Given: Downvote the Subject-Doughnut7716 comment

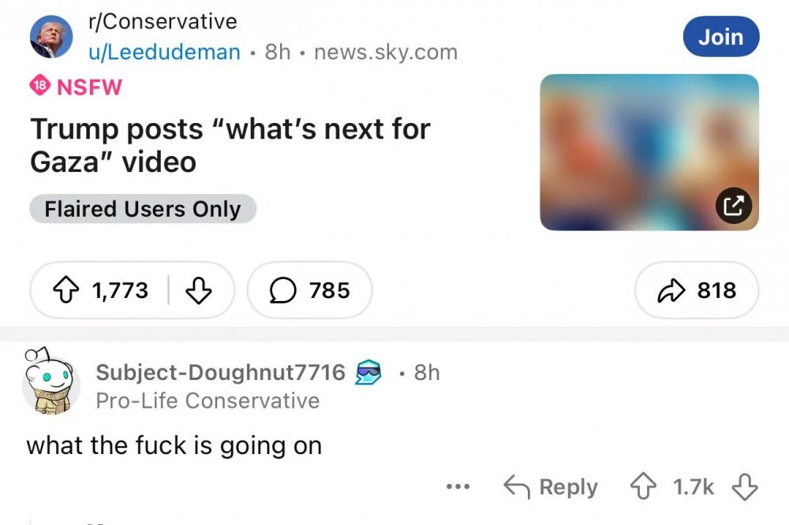Looking at the screenshot, I should [x=745, y=487].
